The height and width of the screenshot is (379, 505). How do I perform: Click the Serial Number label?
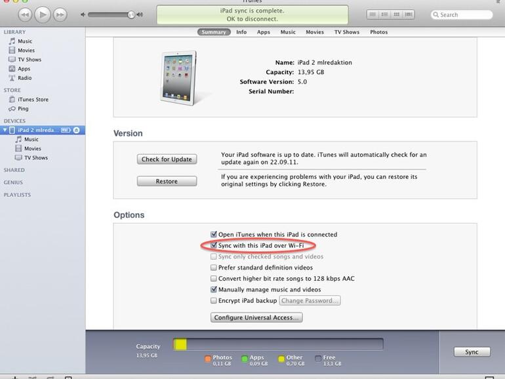pos(271,91)
